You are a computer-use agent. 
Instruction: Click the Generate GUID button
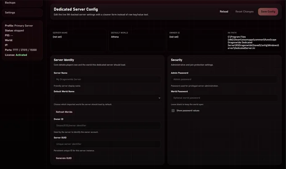tap(64, 158)
